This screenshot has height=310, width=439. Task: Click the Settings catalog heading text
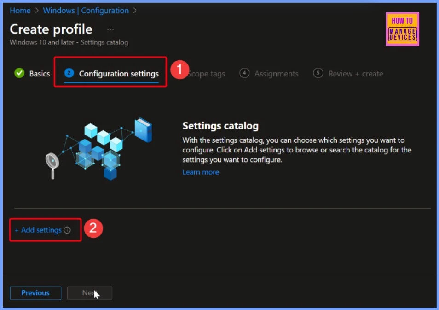(220, 126)
